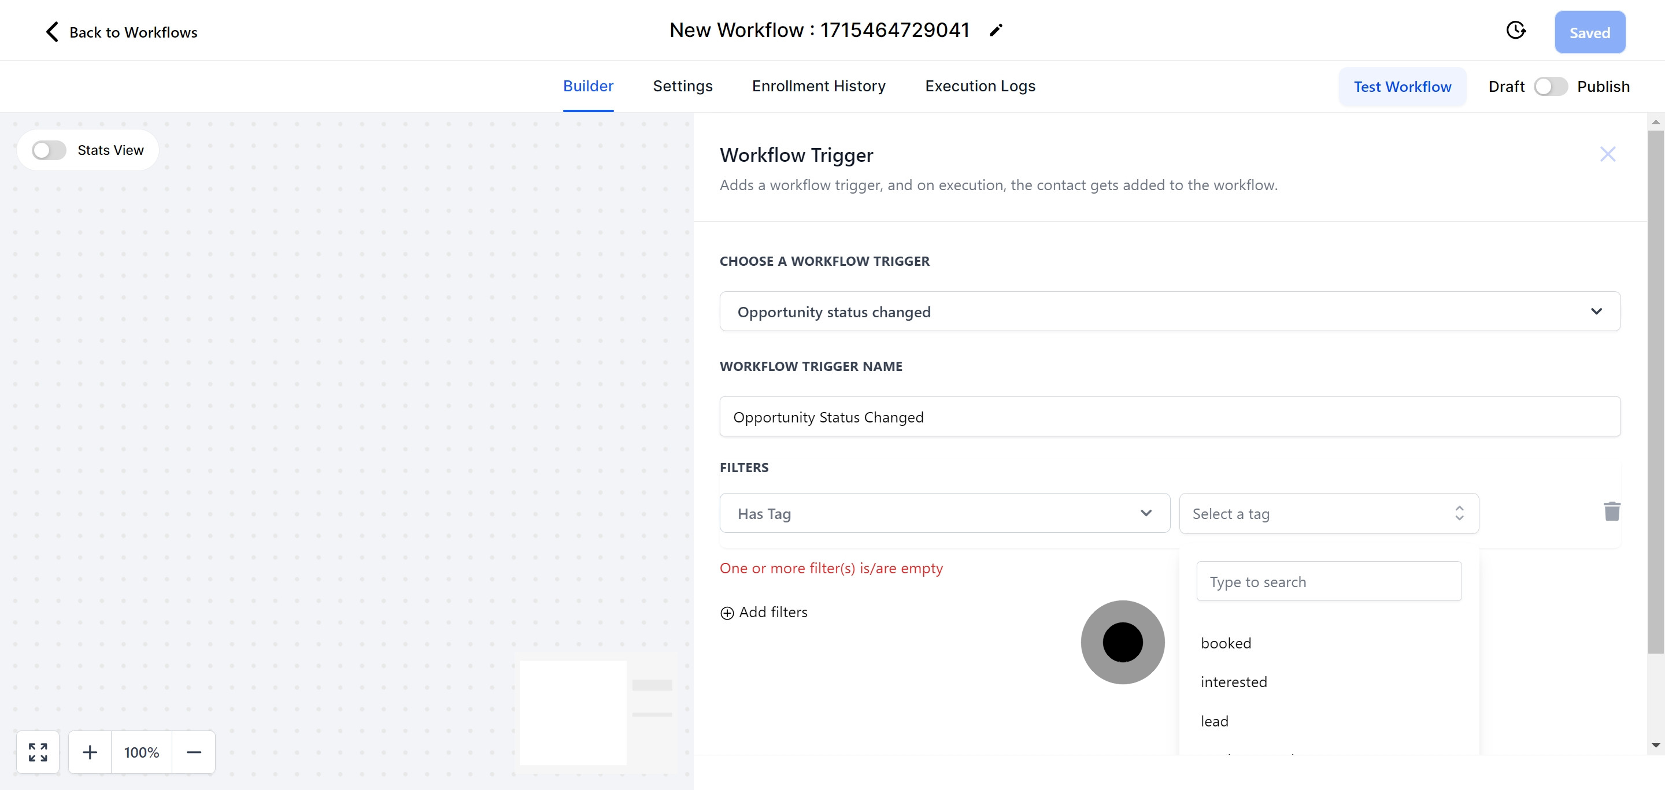The width and height of the screenshot is (1665, 790).
Task: Open the Execution Logs tab
Action: (x=979, y=87)
